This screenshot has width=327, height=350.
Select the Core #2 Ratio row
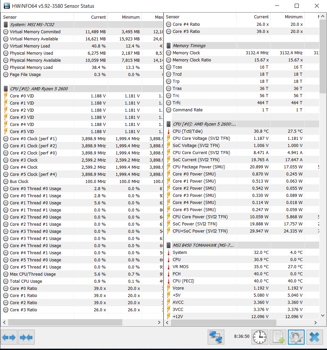82,303
